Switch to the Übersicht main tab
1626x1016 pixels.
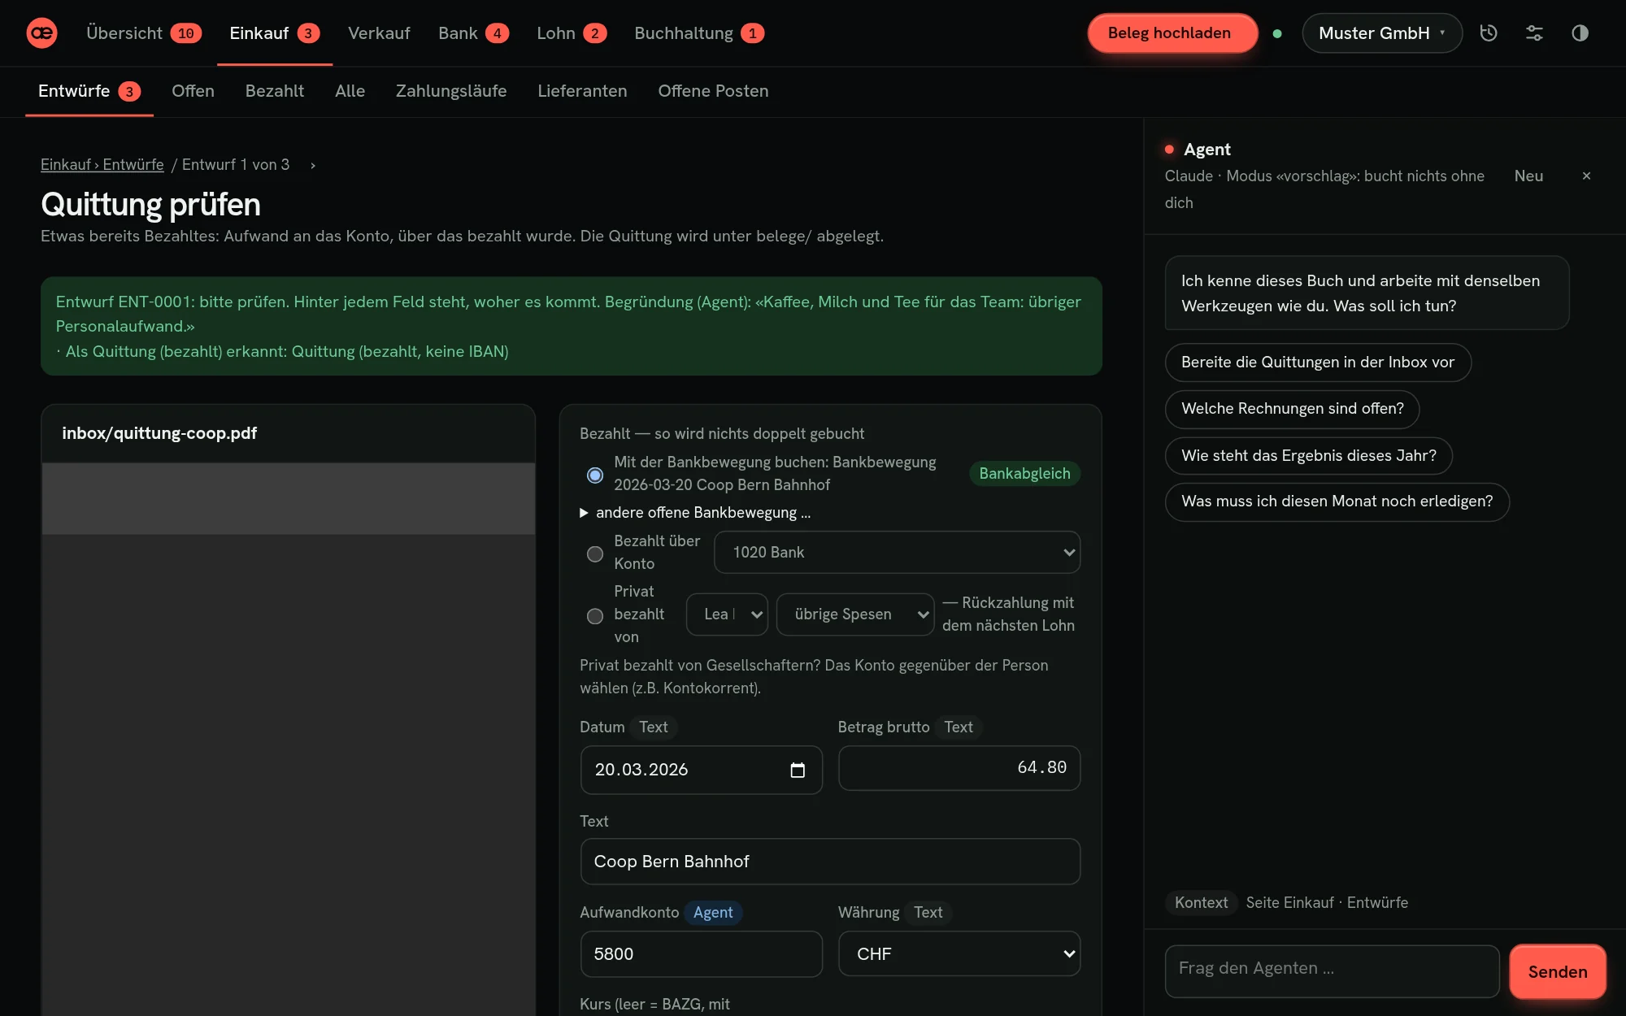coord(143,33)
